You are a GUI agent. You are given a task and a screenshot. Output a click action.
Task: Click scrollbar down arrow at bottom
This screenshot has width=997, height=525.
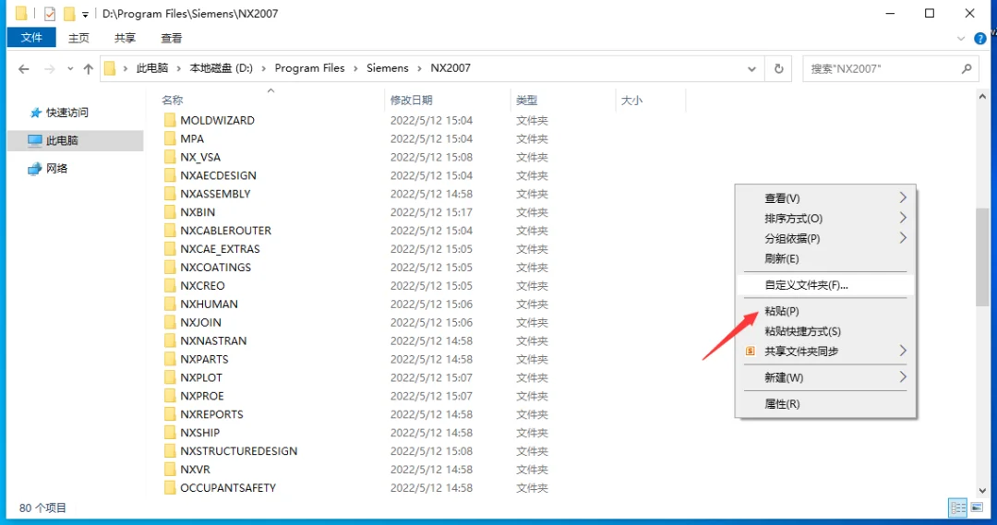(x=982, y=490)
